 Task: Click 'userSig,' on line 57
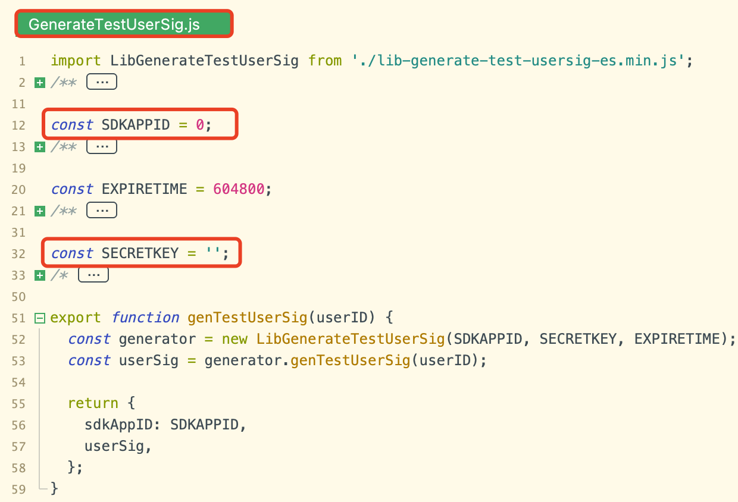tap(118, 446)
